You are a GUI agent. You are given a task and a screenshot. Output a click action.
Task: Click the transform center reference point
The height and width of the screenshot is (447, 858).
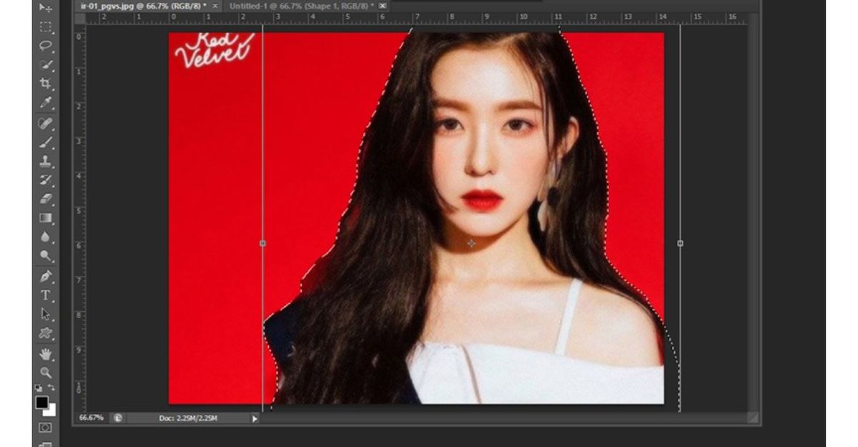click(471, 244)
